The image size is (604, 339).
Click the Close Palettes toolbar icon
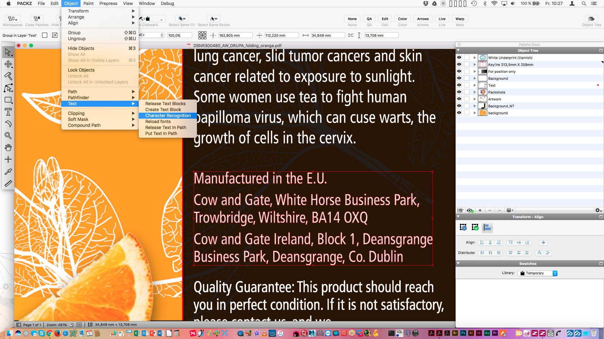37,19
